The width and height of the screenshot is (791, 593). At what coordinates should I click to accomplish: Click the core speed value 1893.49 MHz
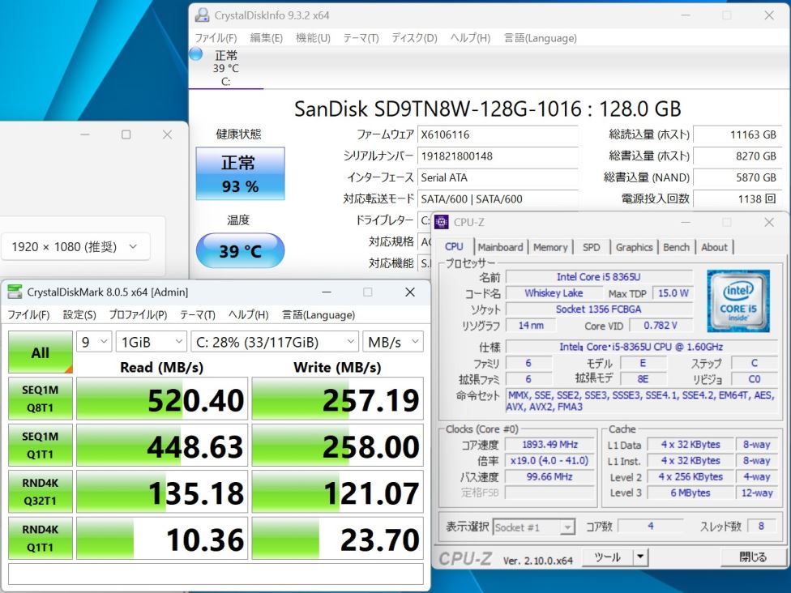(x=549, y=444)
